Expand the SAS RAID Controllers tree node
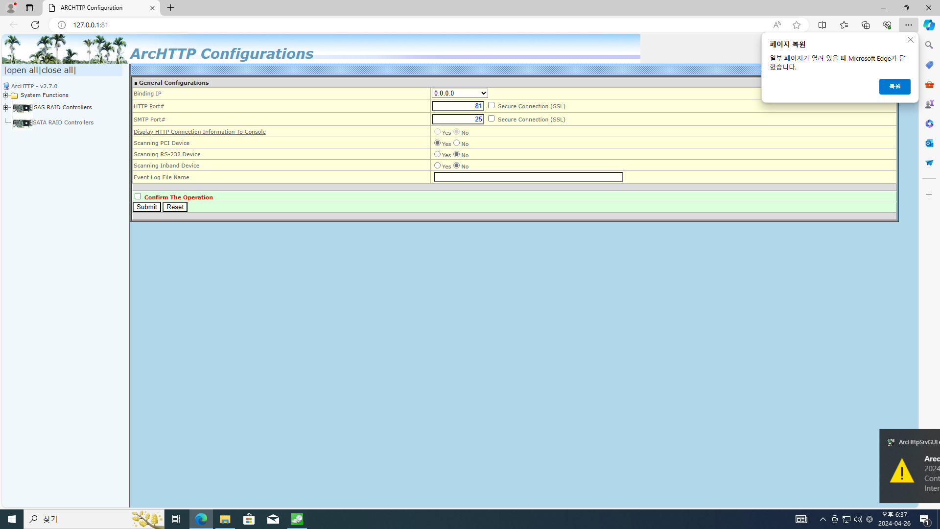 pos(6,107)
